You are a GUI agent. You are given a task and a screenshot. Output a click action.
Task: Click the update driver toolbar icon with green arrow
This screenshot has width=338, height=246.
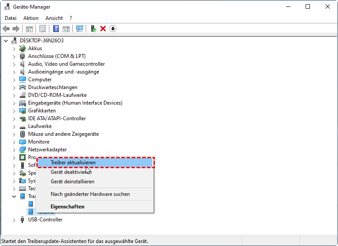click(93, 29)
